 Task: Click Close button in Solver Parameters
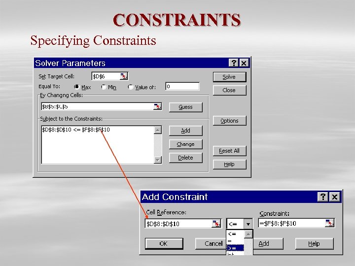229,90
